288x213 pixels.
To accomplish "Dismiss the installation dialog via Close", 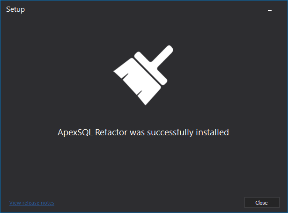I will pyautogui.click(x=262, y=203).
